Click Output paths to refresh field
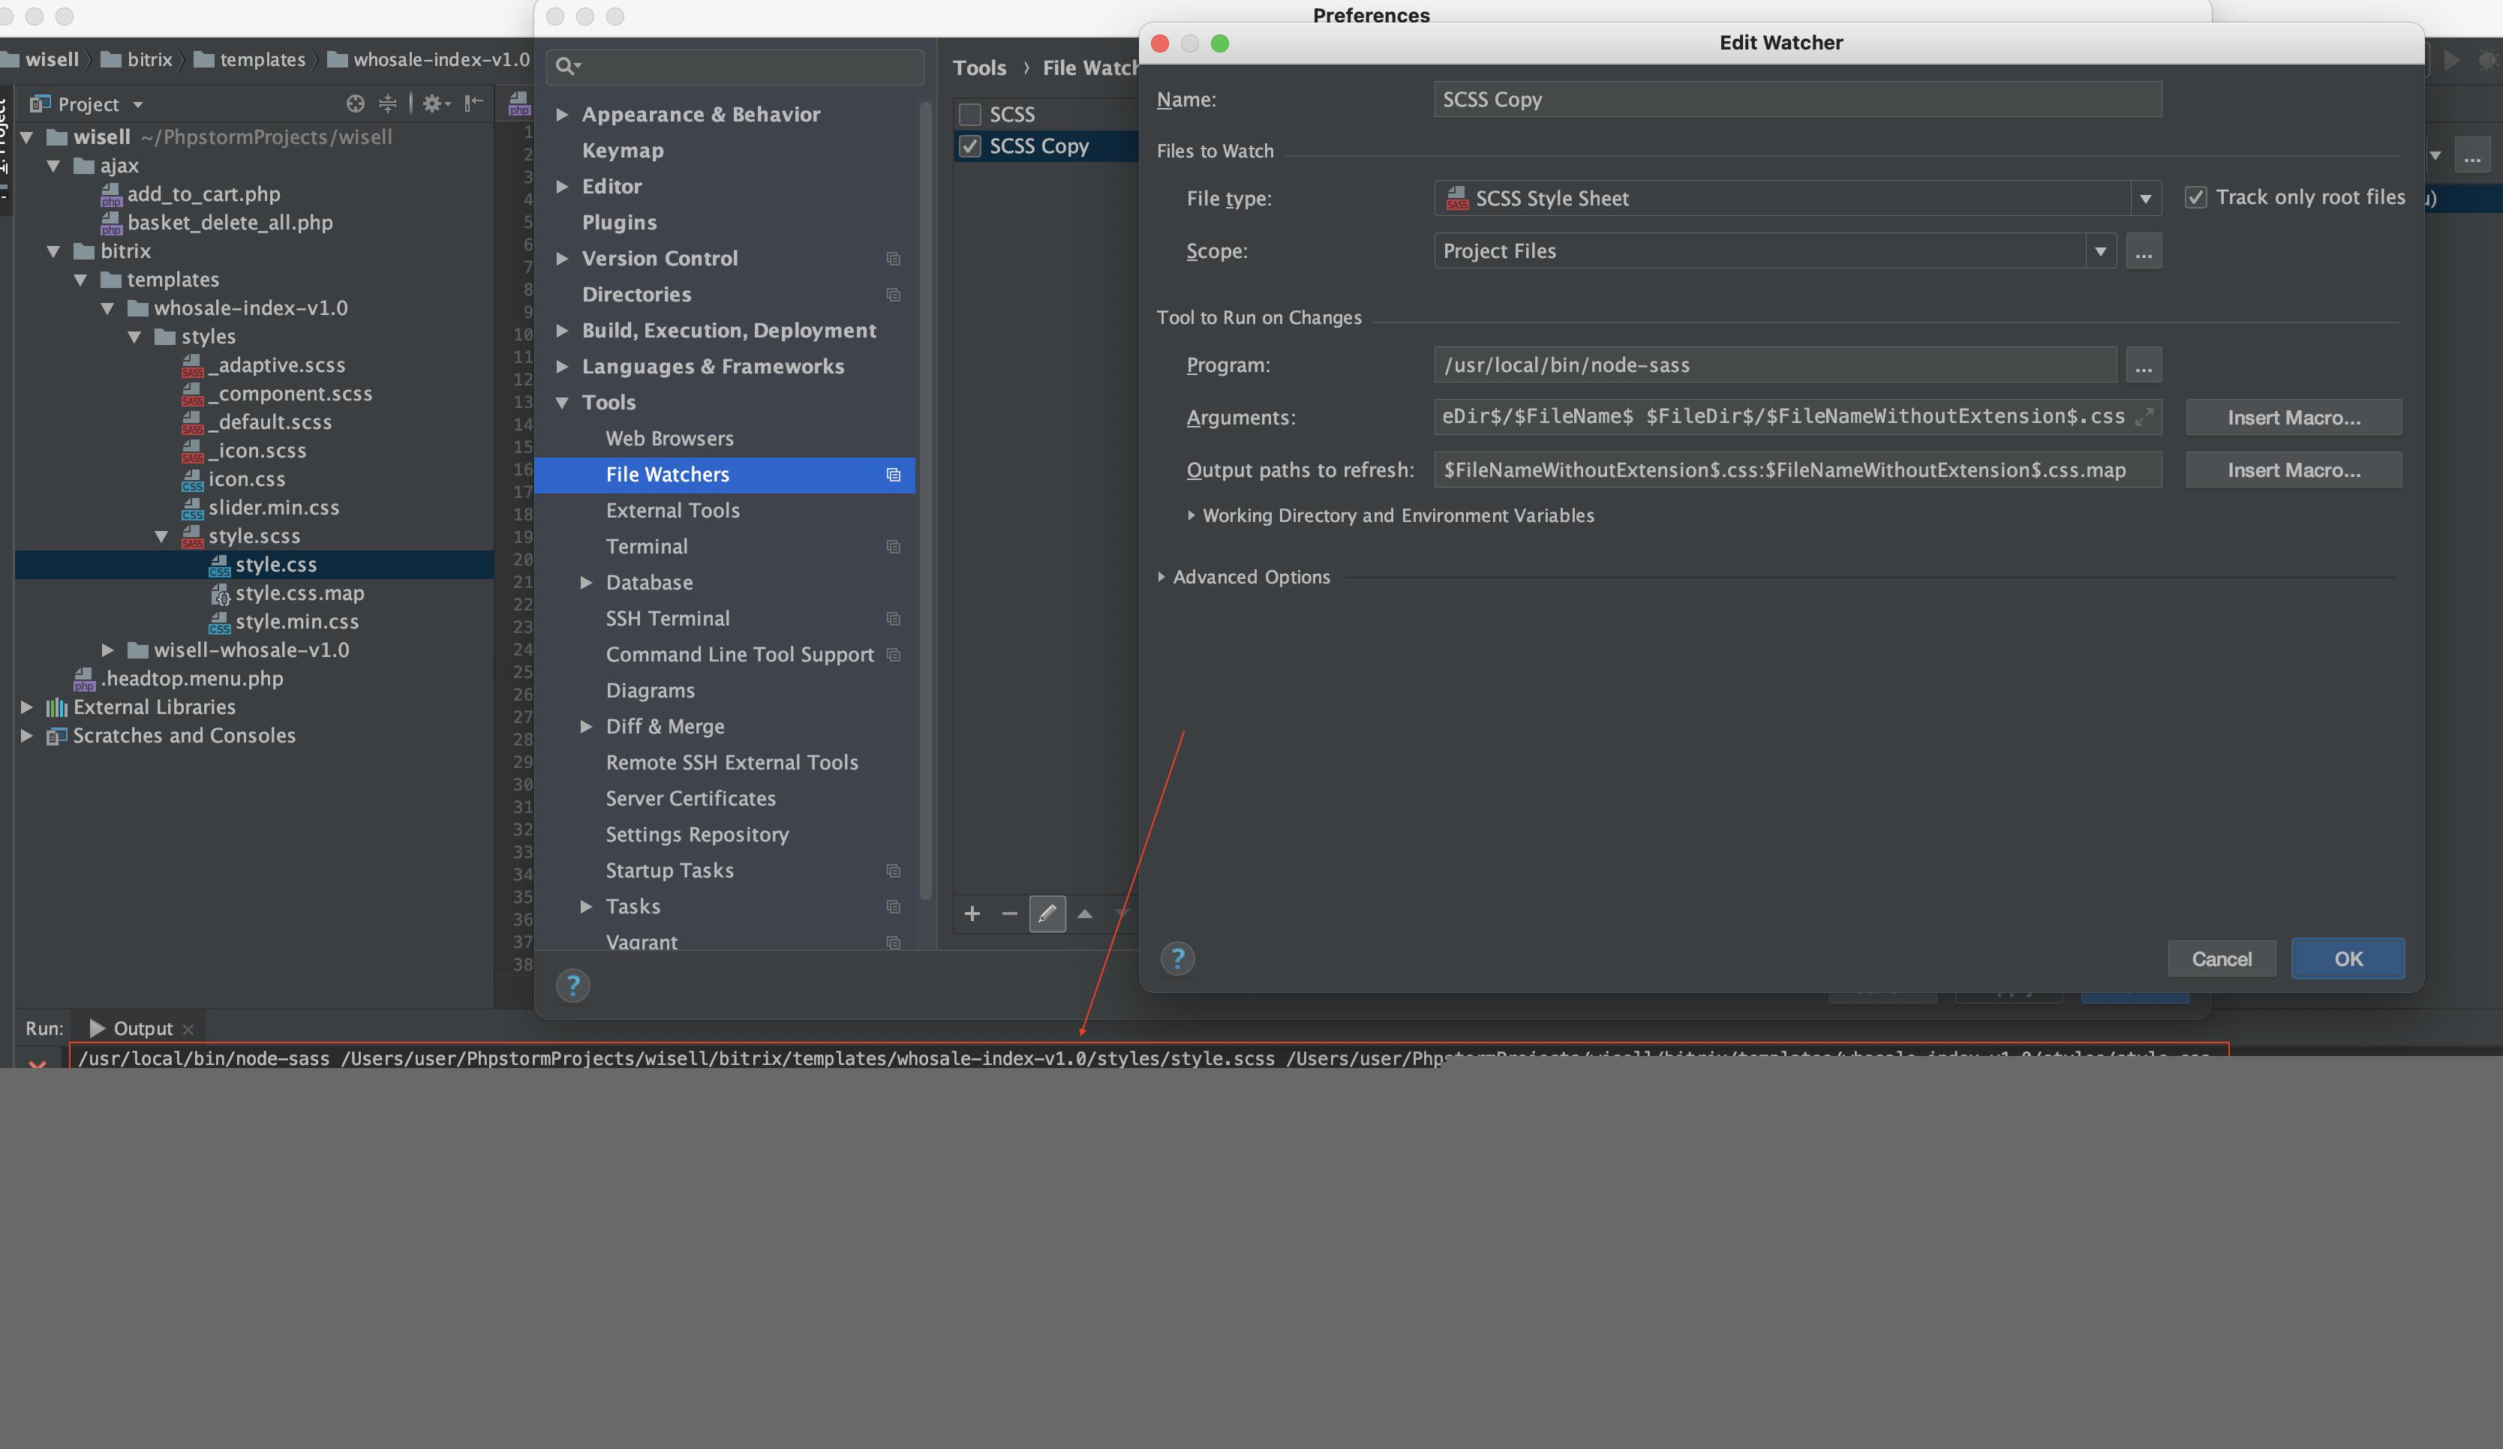The image size is (2503, 1449). point(1798,469)
